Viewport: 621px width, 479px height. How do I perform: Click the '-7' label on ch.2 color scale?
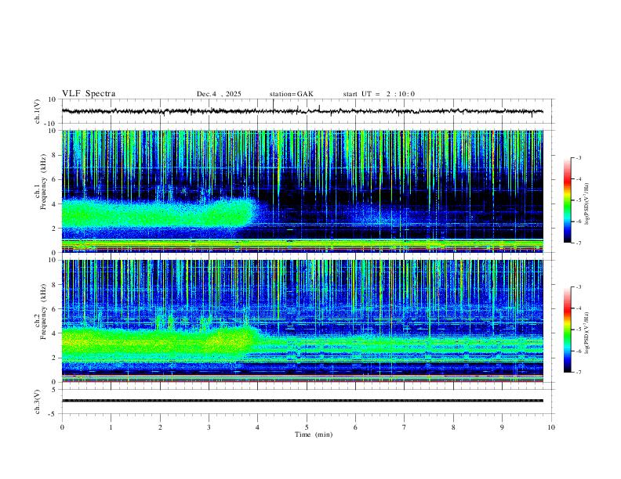pos(579,373)
